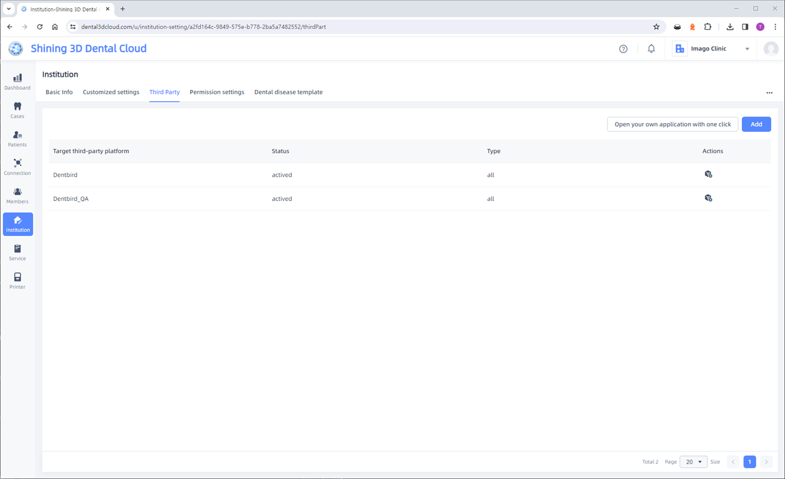Select the Connection sidebar icon
Image resolution: width=785 pixels, height=479 pixels.
17,167
